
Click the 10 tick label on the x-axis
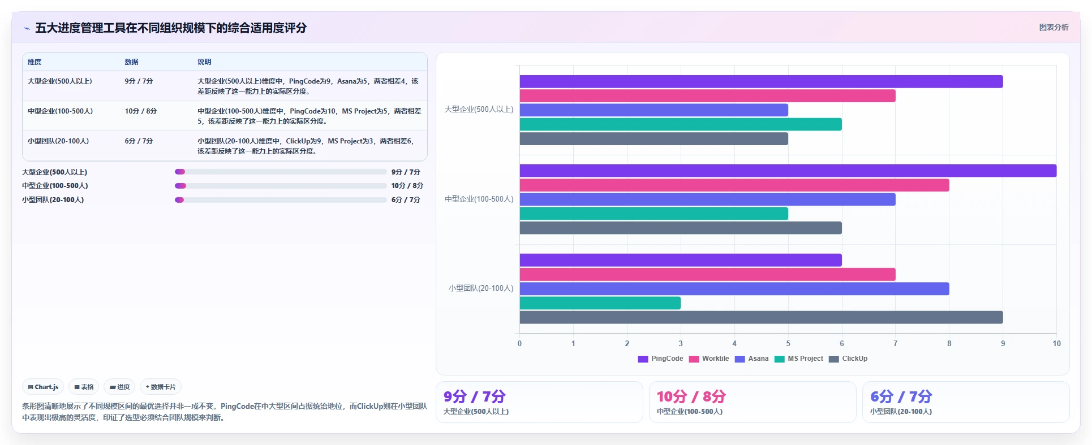tap(1056, 343)
